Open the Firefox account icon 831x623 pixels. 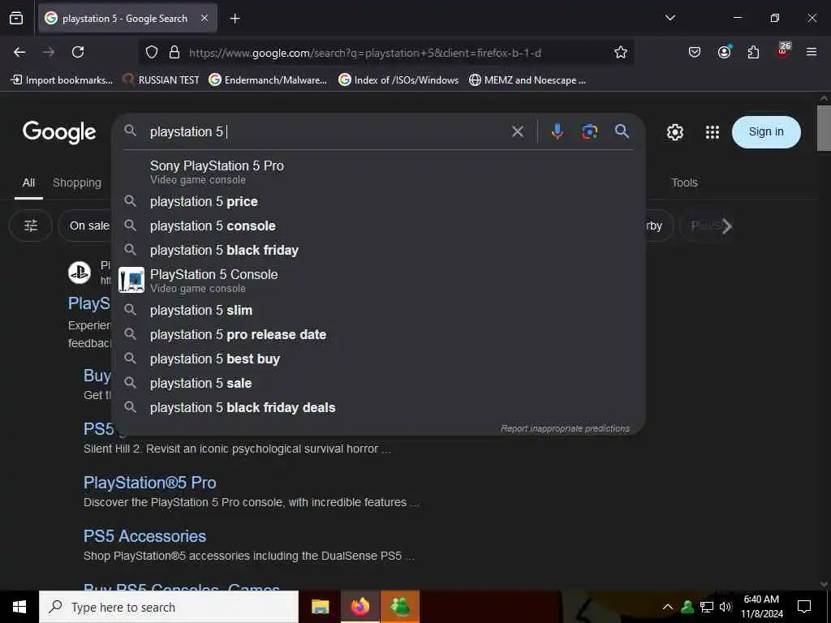[x=724, y=52]
